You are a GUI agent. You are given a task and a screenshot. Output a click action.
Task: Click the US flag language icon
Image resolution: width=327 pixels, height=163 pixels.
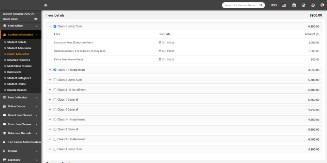(x=284, y=5)
